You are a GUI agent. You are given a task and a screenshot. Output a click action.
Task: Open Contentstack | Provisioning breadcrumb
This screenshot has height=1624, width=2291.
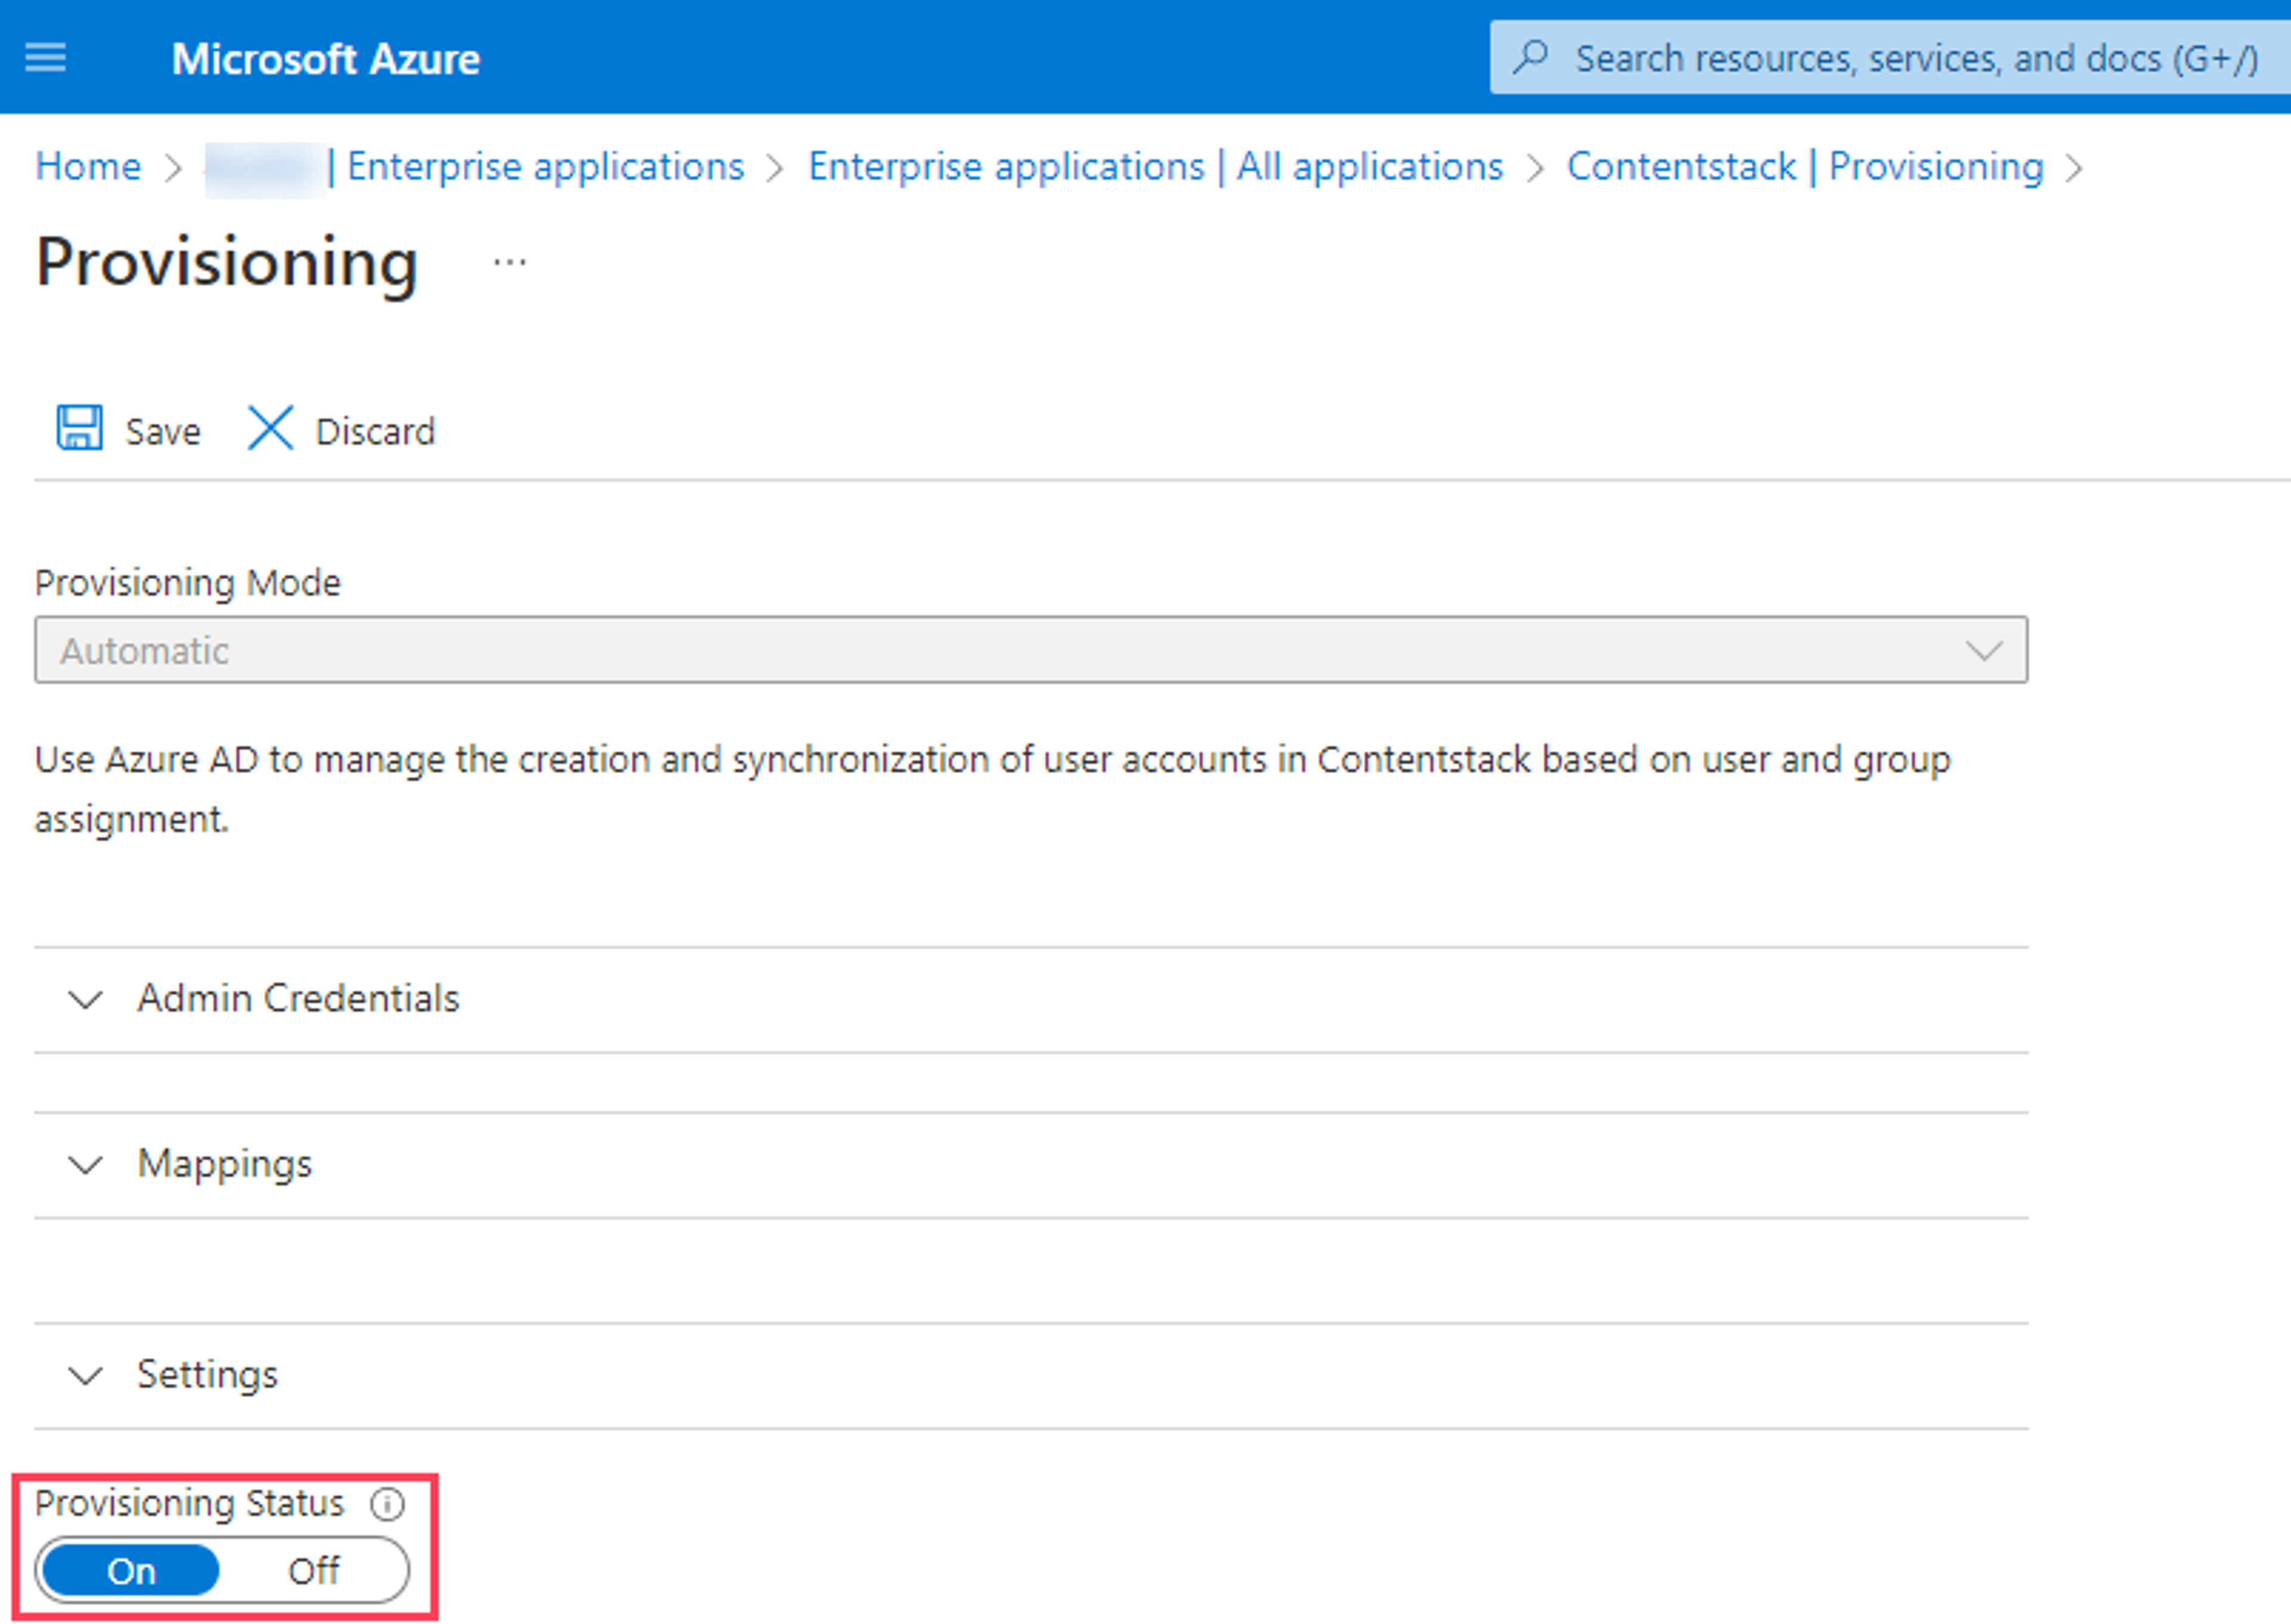click(x=1805, y=166)
